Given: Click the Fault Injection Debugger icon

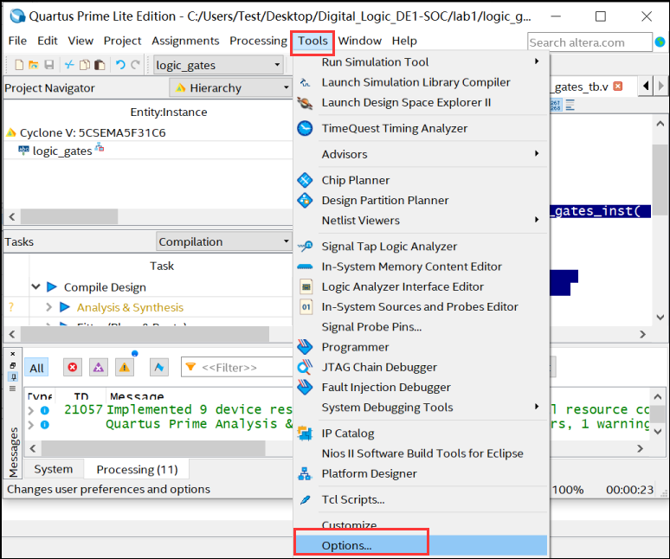Looking at the screenshot, I should pyautogui.click(x=305, y=387).
